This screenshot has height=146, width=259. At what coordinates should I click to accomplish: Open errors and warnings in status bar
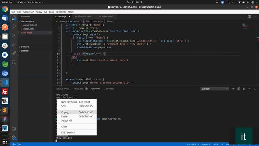[16, 144]
